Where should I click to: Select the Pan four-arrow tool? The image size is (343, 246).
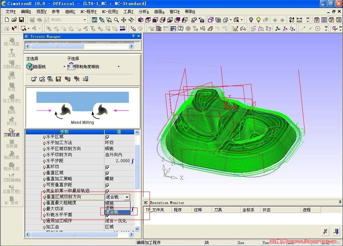(123, 20)
